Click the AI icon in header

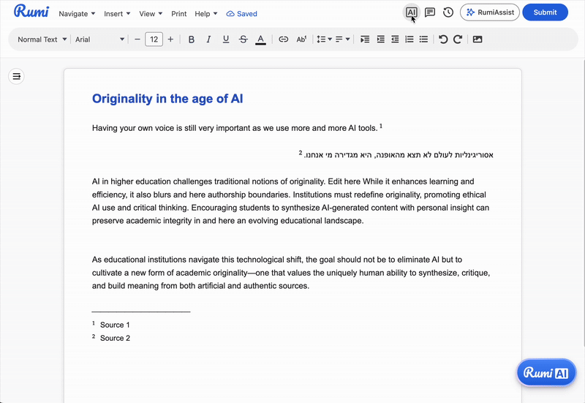click(x=411, y=12)
